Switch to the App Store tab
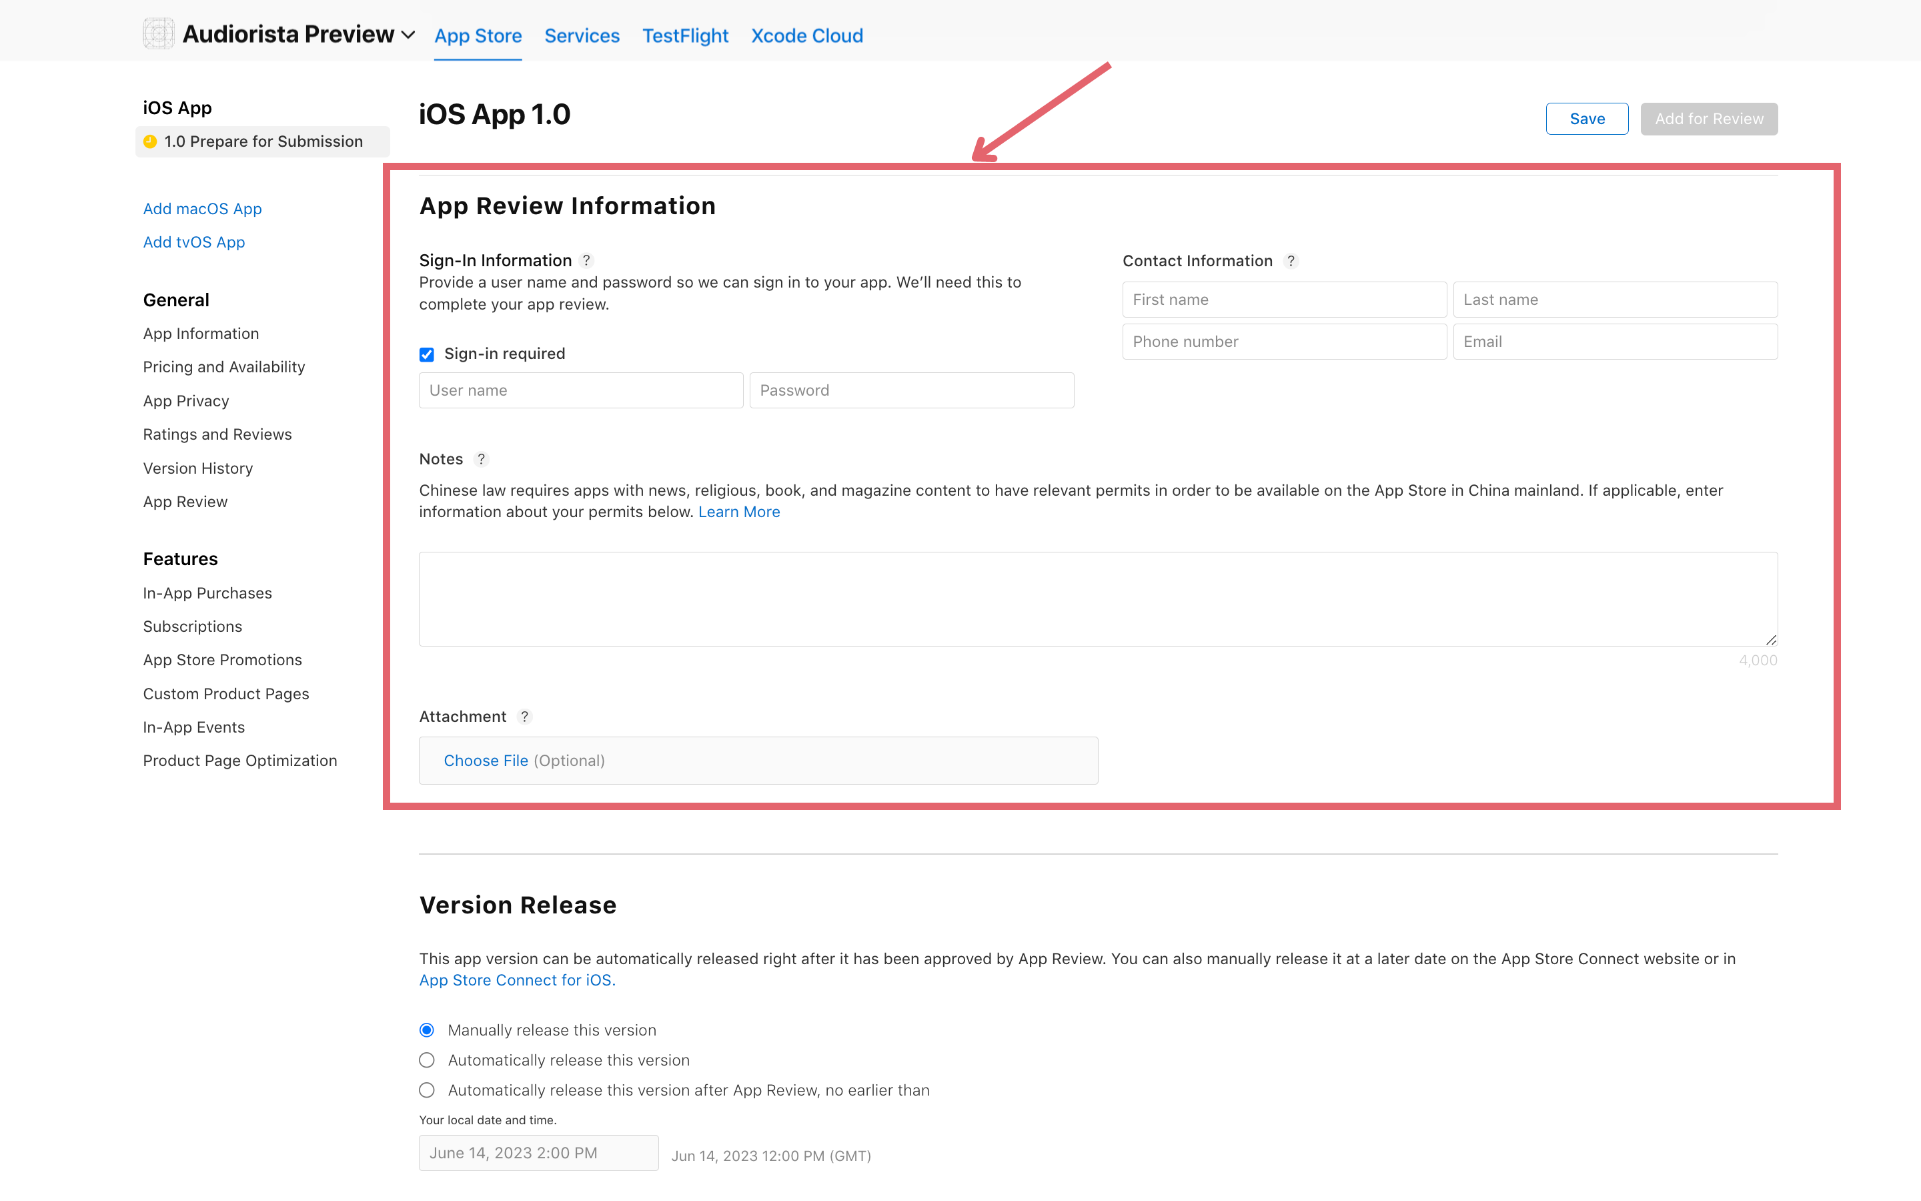The width and height of the screenshot is (1921, 1201). coord(478,36)
